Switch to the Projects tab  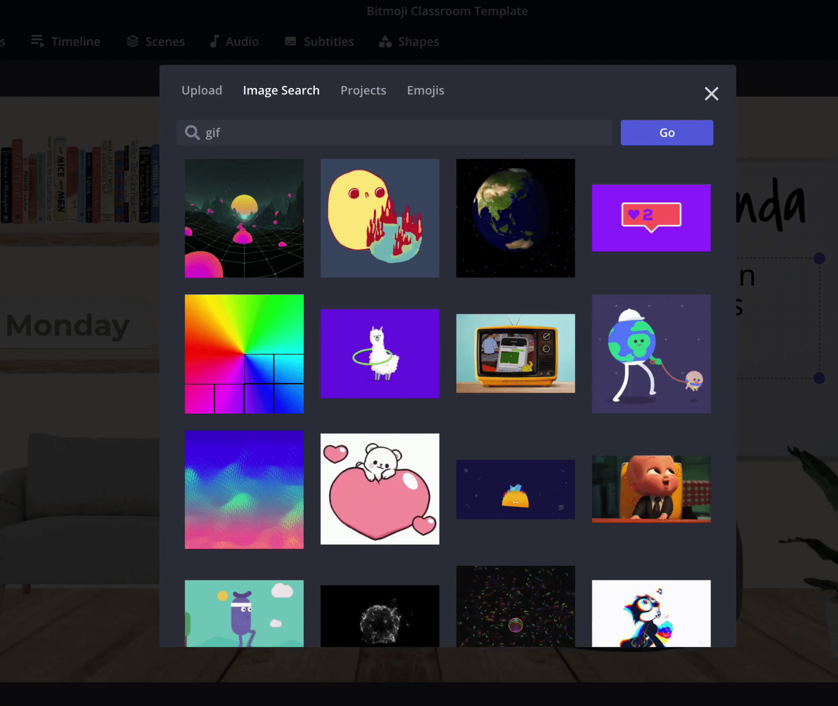tap(363, 90)
